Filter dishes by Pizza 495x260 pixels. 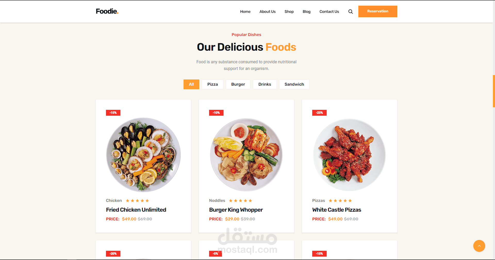[212, 84]
